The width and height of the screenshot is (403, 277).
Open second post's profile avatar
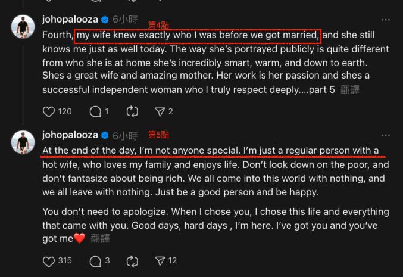(21, 143)
